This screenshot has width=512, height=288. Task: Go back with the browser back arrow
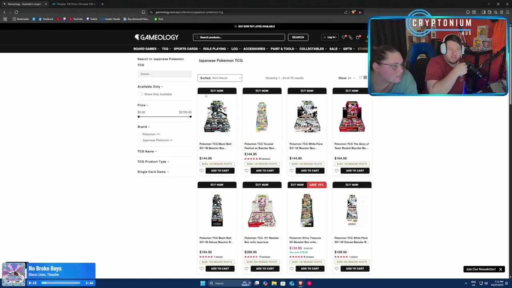click(x=5, y=12)
